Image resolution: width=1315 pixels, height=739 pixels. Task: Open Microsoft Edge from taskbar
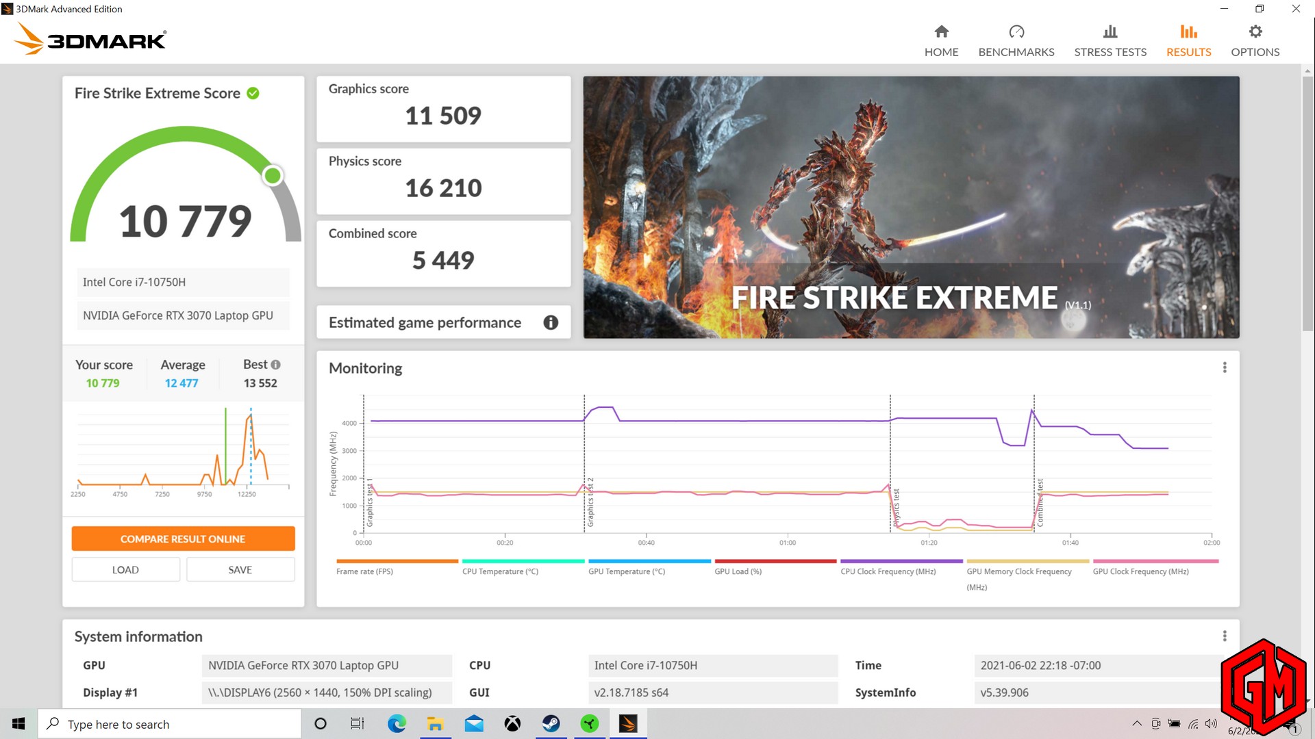coord(397,724)
